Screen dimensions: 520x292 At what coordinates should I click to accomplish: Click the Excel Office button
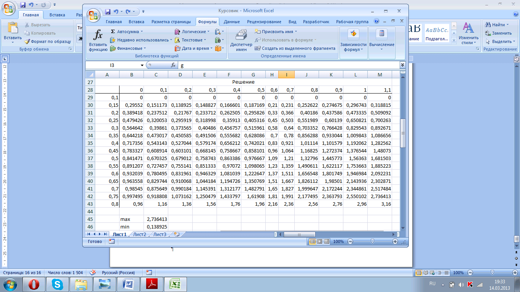93,15
